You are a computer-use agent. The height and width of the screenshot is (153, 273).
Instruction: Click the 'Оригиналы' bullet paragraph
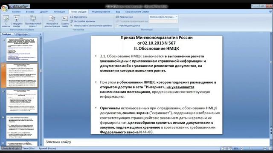point(160,120)
